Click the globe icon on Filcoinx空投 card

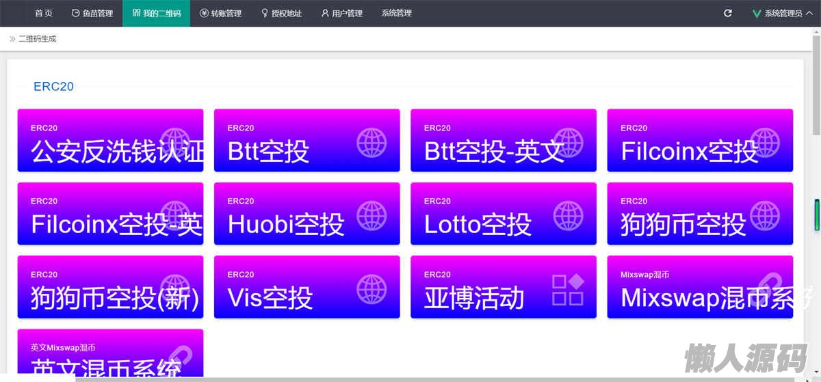tap(765, 142)
